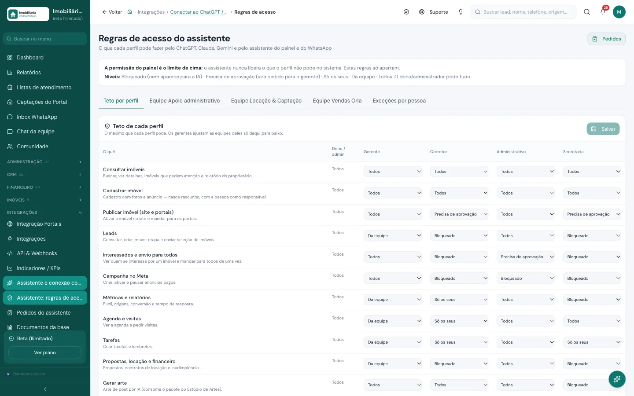Open the Exceções por pessoa tab
The width and height of the screenshot is (634, 396).
tap(399, 101)
